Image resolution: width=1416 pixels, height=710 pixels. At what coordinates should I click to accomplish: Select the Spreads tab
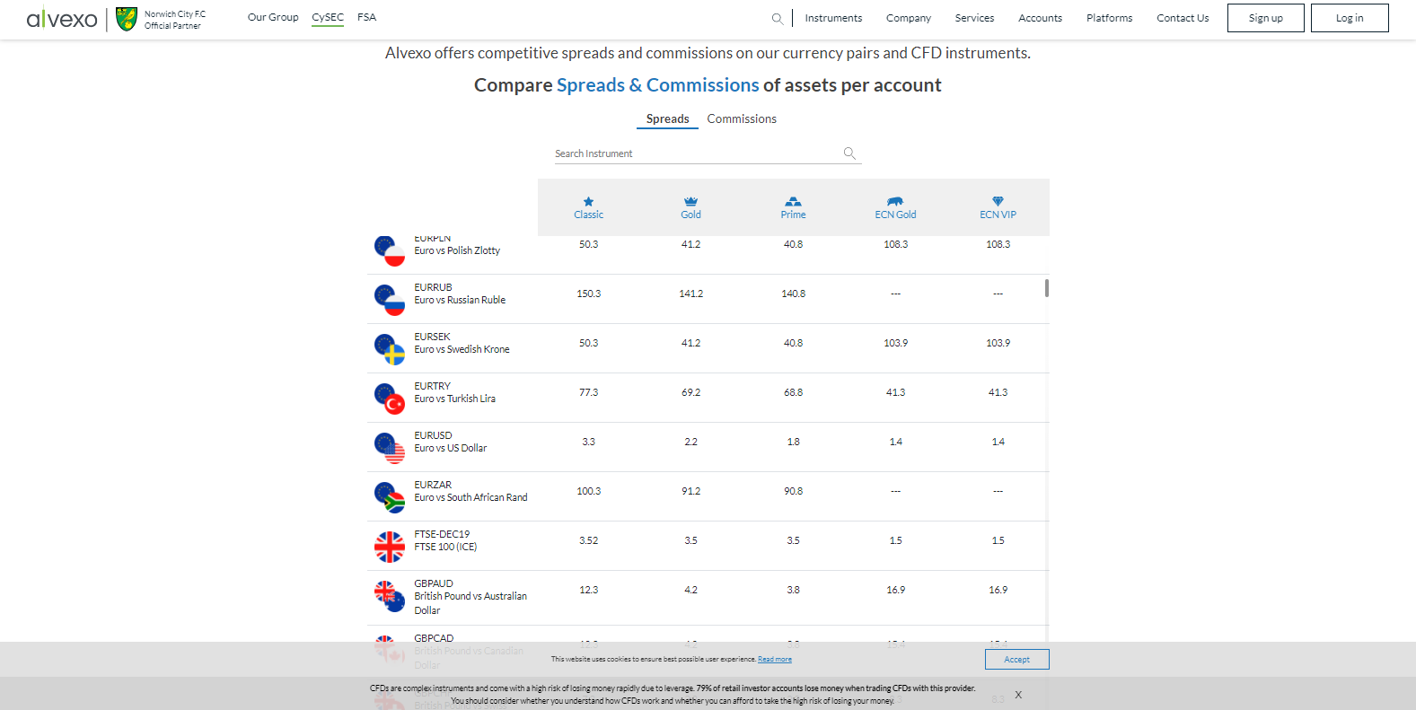(668, 118)
